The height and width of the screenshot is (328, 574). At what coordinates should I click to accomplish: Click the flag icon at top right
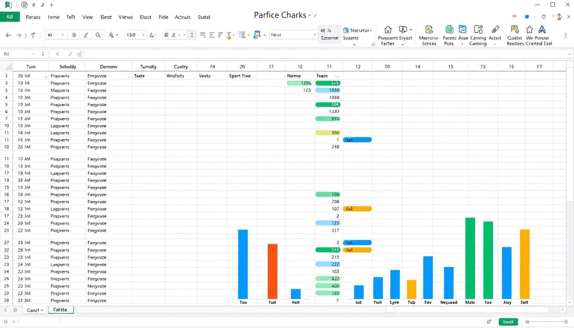coord(514,17)
